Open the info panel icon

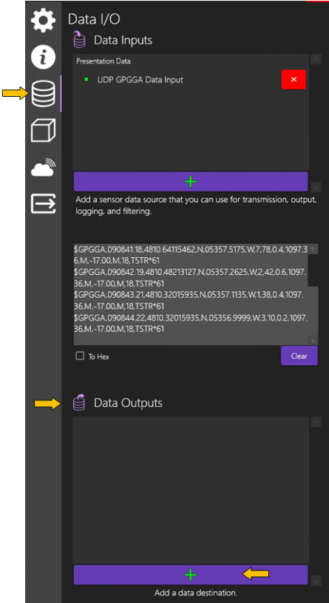tap(43, 56)
